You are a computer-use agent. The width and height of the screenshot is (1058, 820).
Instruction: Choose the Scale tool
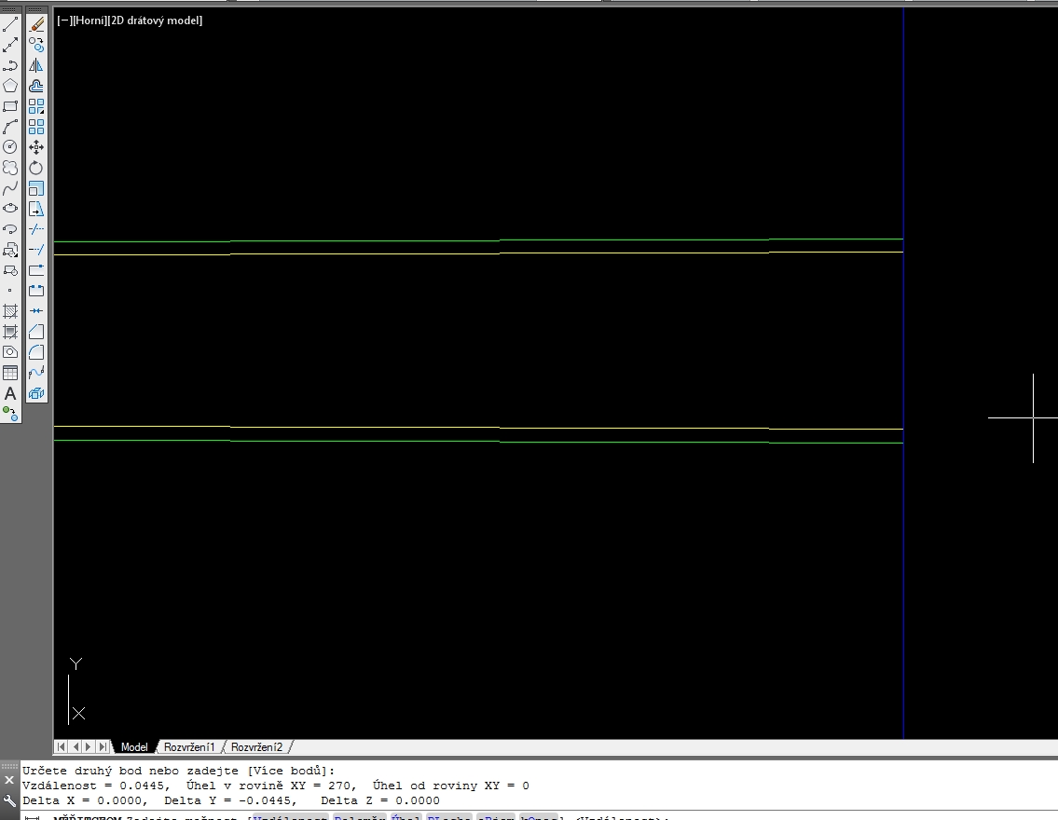(x=36, y=188)
